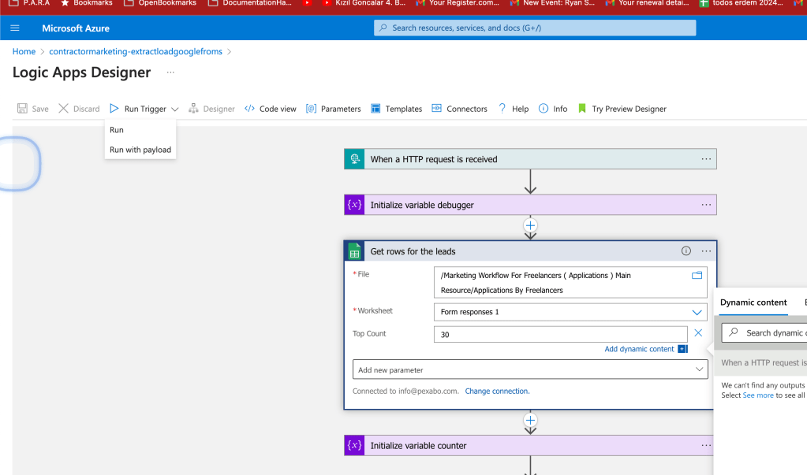Open the Azure portal hamburger menu

pos(15,28)
